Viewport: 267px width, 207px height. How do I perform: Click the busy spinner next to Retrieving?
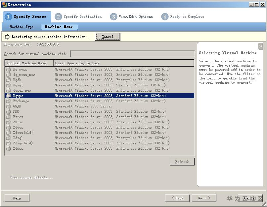coord(7,37)
